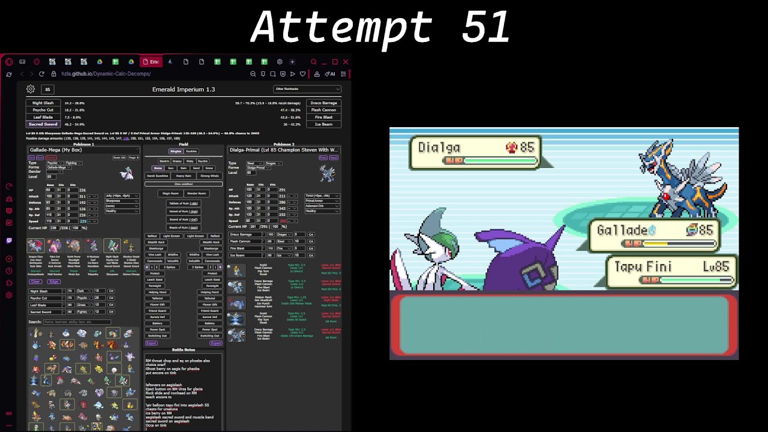
Task: Enable Misty terrain
Action: [190, 161]
